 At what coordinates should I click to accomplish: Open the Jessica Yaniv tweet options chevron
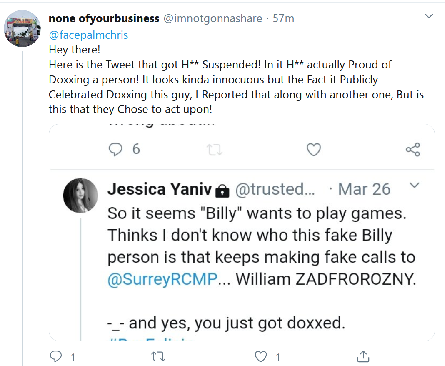[x=415, y=186]
